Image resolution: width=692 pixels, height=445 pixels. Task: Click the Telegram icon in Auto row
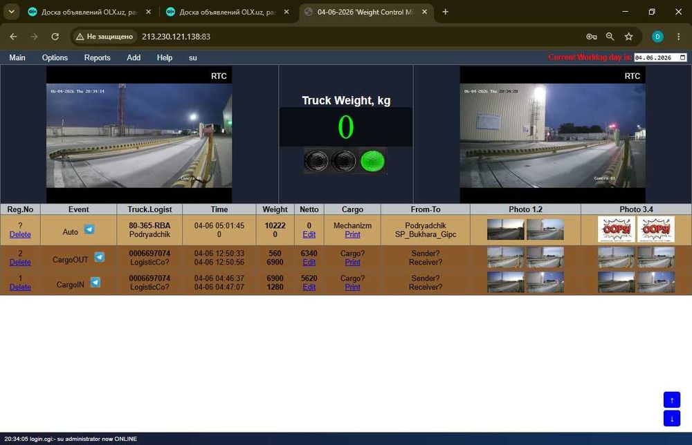coord(89,229)
